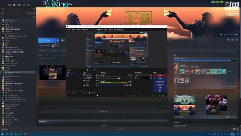Image resolution: width=241 pixels, height=136 pixels.
Task: Open the OBS scene transition dropdown
Action: tap(142, 75)
